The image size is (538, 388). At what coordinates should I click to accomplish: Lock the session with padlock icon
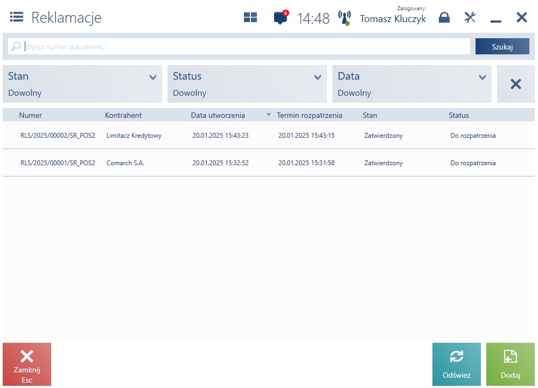click(444, 17)
